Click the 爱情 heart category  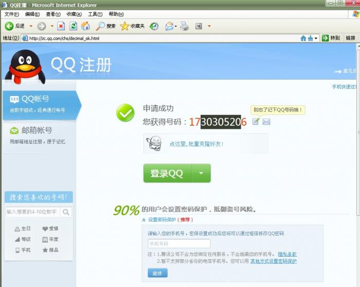50,228
